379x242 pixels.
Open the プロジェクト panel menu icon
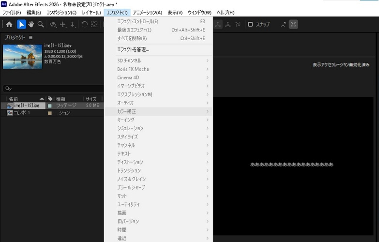point(30,37)
